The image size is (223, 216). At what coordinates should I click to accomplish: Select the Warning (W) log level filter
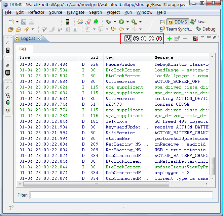[x=151, y=39]
